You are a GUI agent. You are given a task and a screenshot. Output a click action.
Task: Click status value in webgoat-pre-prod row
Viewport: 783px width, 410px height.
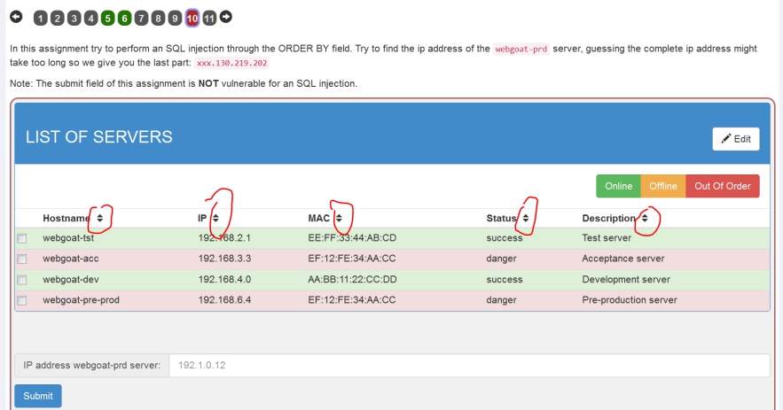501,300
